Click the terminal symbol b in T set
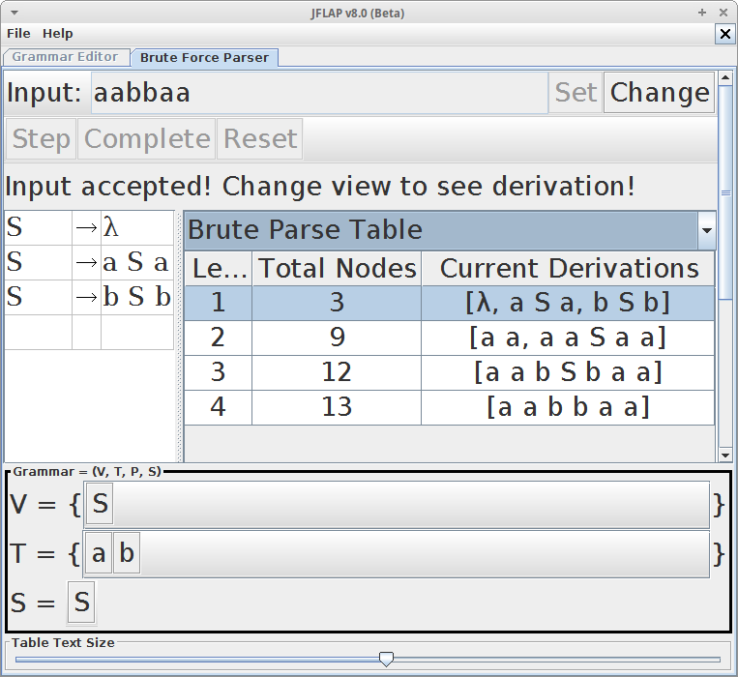The height and width of the screenshot is (677, 738). point(127,555)
